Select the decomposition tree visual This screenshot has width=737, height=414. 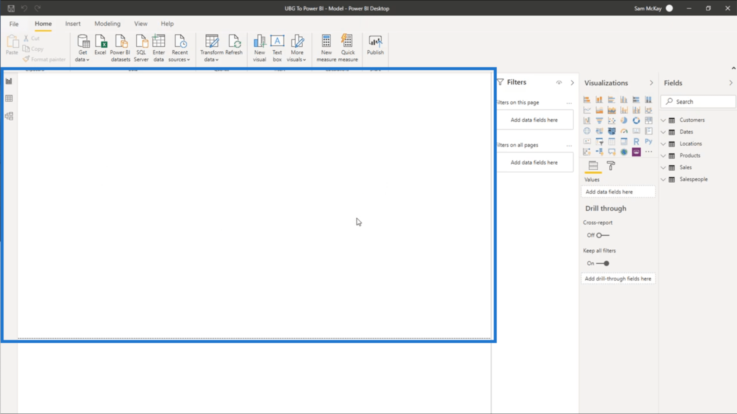(x=599, y=152)
